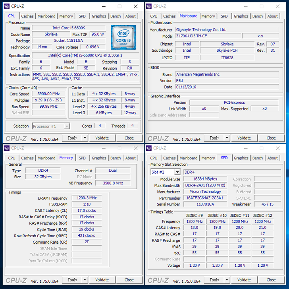Expand the Slot #2 memory slot dropdown
Image resolution: width=289 pixels, height=289 pixels.
[x=177, y=172]
